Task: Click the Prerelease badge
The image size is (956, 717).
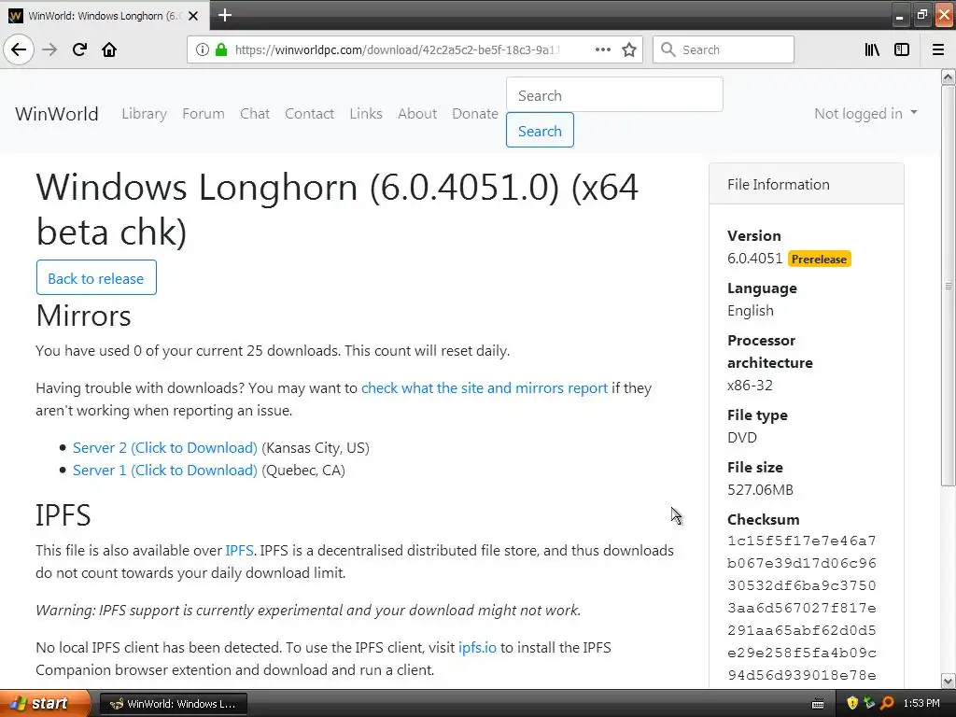Action: [819, 260]
